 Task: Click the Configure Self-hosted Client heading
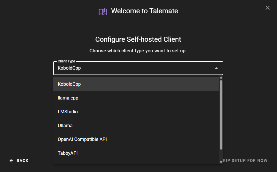click(x=138, y=39)
